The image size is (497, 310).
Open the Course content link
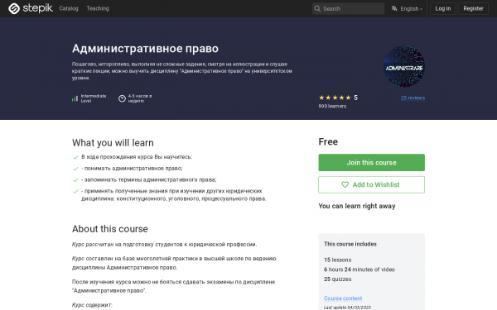click(x=343, y=298)
